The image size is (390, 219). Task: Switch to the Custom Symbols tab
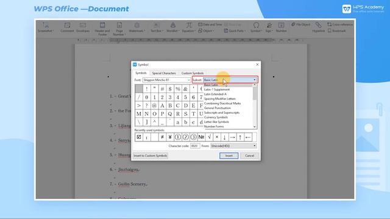(x=193, y=73)
